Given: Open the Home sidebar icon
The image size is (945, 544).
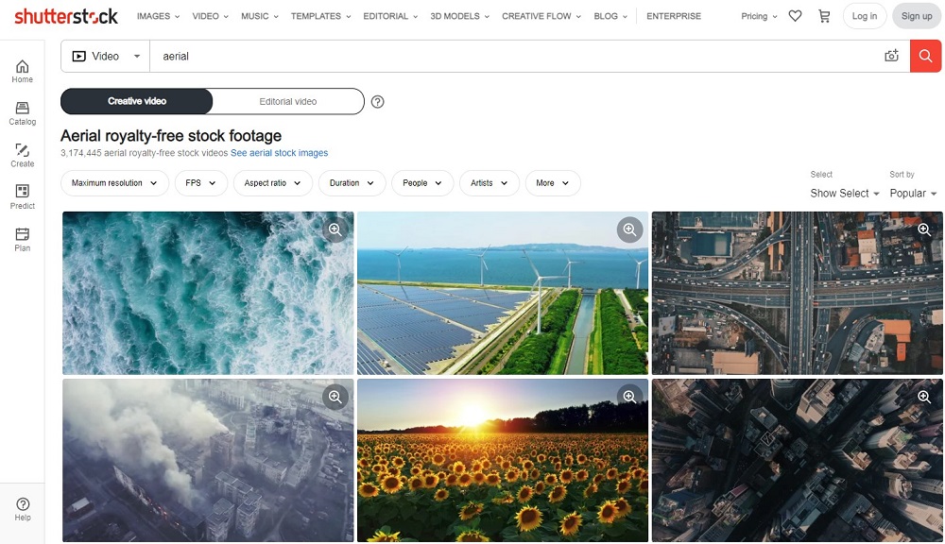Looking at the screenshot, I should 21,71.
